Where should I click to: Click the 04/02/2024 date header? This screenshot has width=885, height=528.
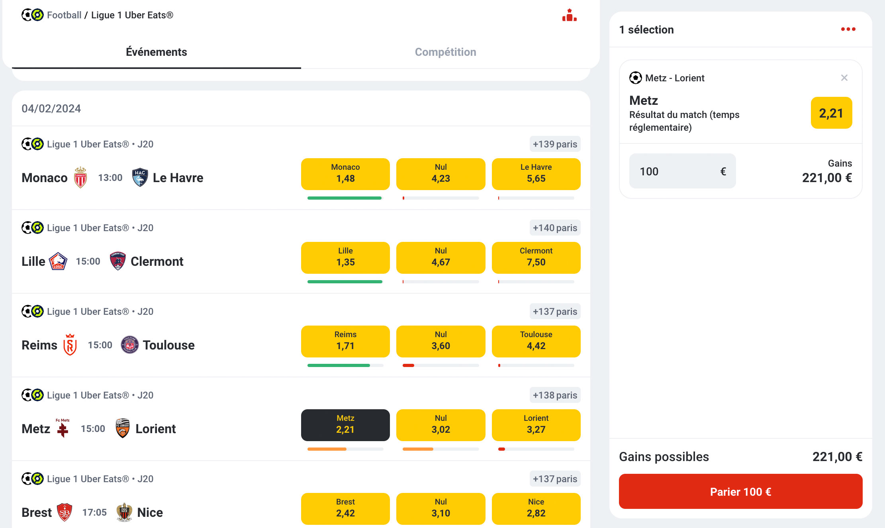[x=51, y=108]
